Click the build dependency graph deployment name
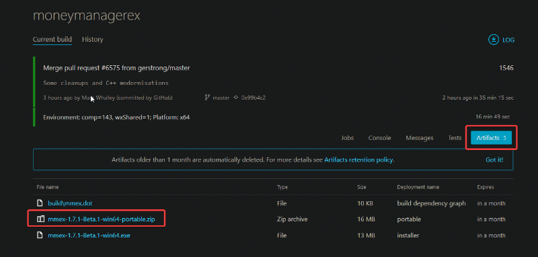 coord(431,203)
